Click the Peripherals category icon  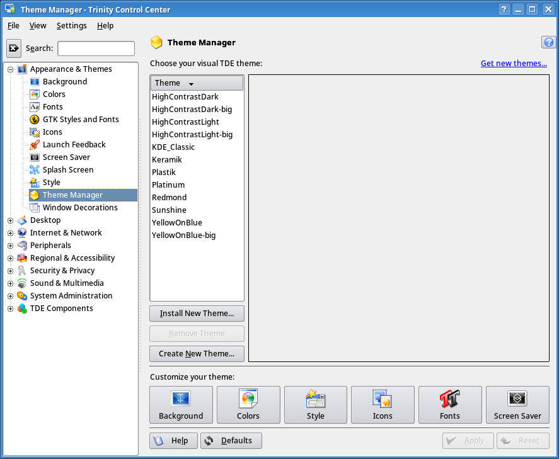[22, 246]
